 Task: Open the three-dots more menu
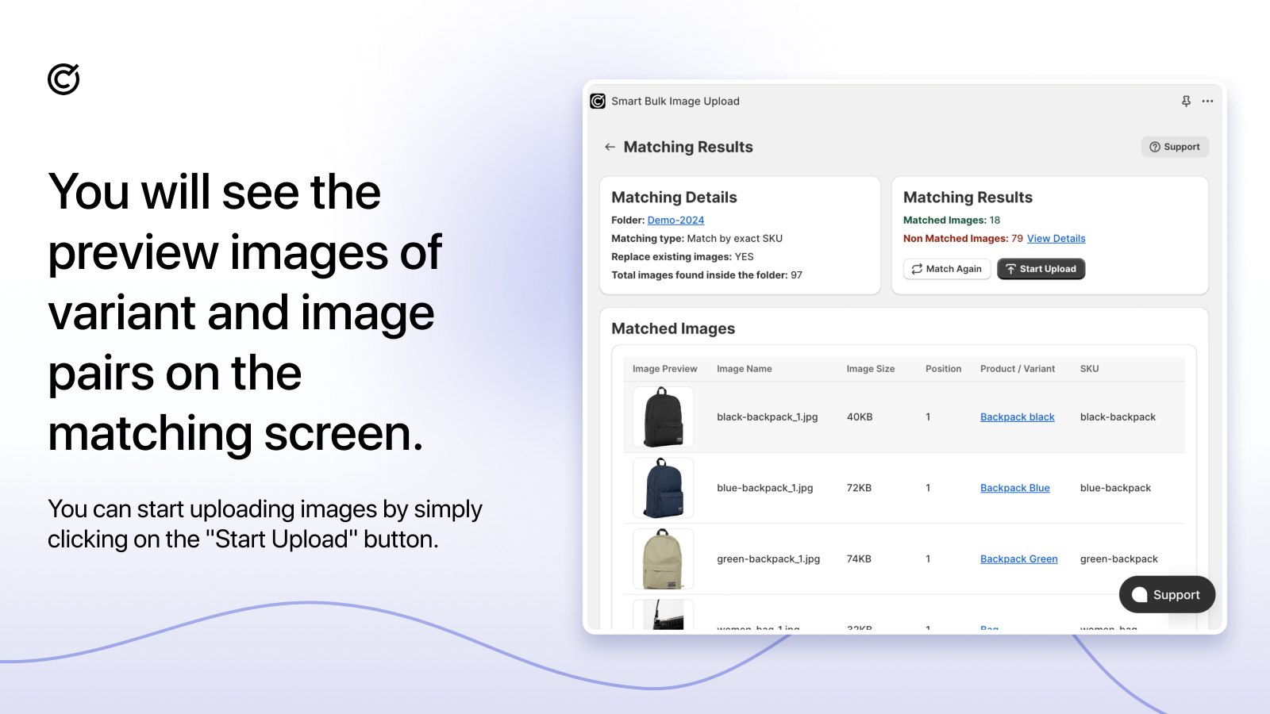tap(1207, 101)
